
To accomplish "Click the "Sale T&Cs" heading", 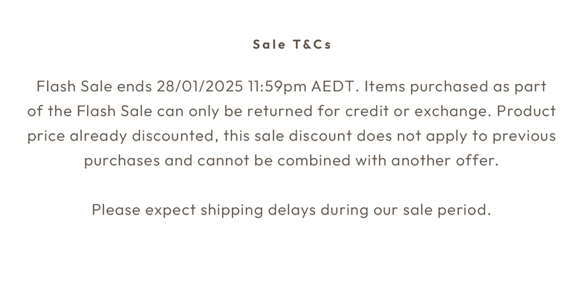I will click(291, 44).
